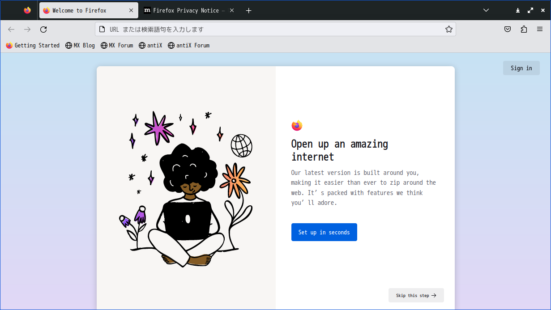Click the Set up in seconds button
This screenshot has width=551, height=310.
(x=324, y=232)
